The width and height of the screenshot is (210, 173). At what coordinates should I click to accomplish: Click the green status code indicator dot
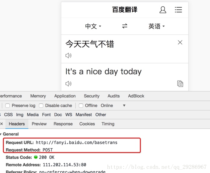coord(36,157)
